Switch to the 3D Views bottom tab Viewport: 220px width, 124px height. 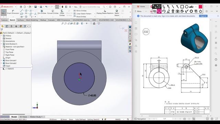point(23,117)
